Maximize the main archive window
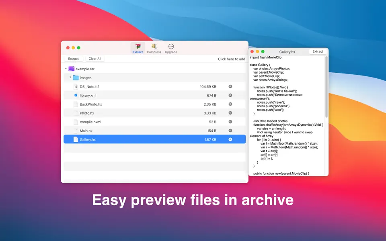Viewport: 386px width, 241px height. (x=78, y=48)
